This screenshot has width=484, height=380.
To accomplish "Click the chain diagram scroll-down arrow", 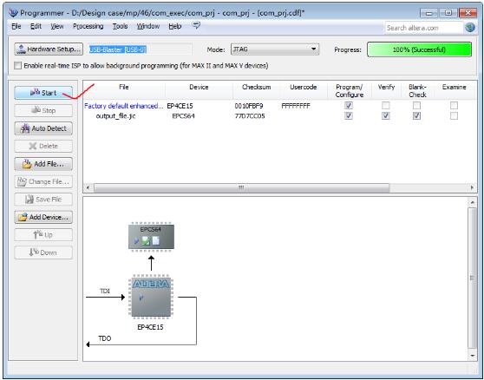I will (472, 356).
